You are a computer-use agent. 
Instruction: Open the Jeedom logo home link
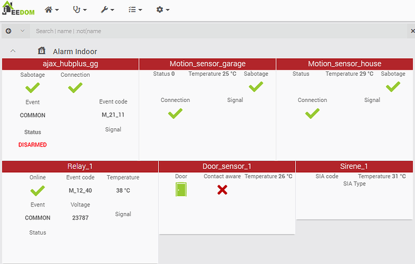click(x=18, y=9)
